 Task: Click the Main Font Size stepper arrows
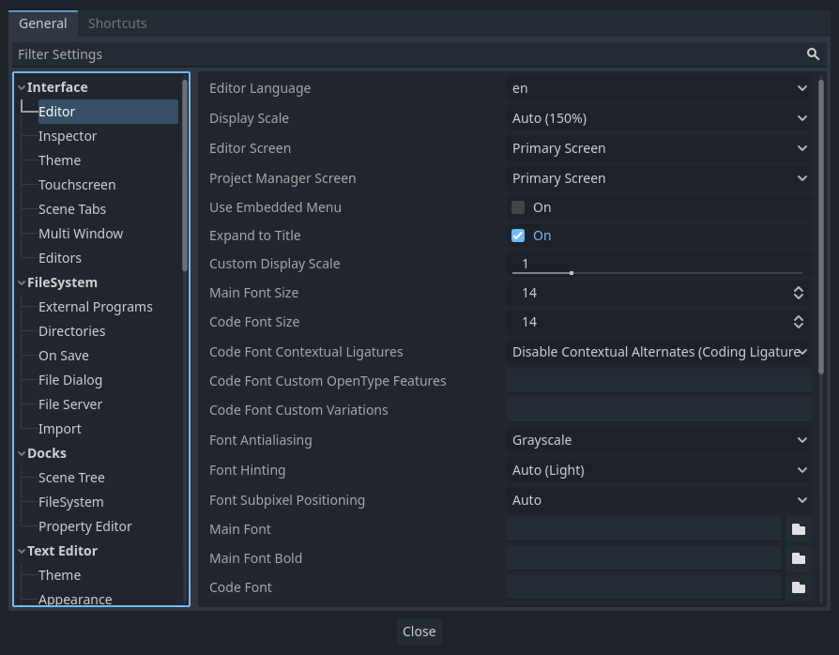click(x=799, y=292)
